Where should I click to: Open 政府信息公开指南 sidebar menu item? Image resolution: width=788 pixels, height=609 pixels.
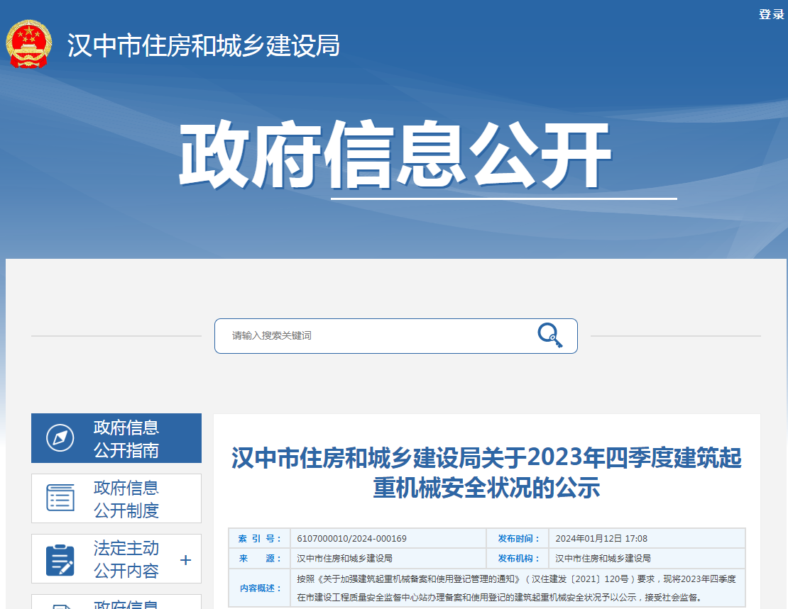click(x=116, y=438)
